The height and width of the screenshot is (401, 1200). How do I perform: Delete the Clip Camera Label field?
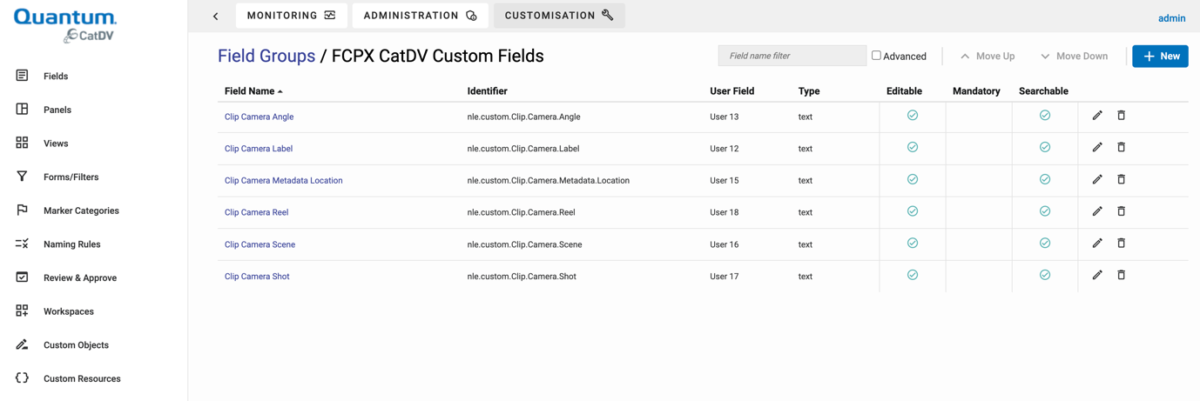pyautogui.click(x=1122, y=148)
